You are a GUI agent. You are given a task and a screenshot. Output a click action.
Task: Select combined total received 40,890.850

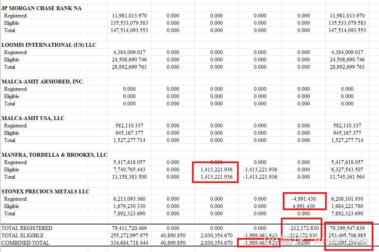click(x=173, y=243)
